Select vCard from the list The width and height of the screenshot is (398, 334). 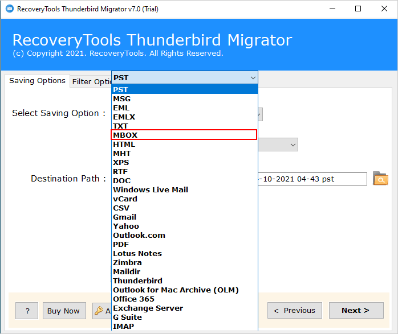pyautogui.click(x=185, y=199)
